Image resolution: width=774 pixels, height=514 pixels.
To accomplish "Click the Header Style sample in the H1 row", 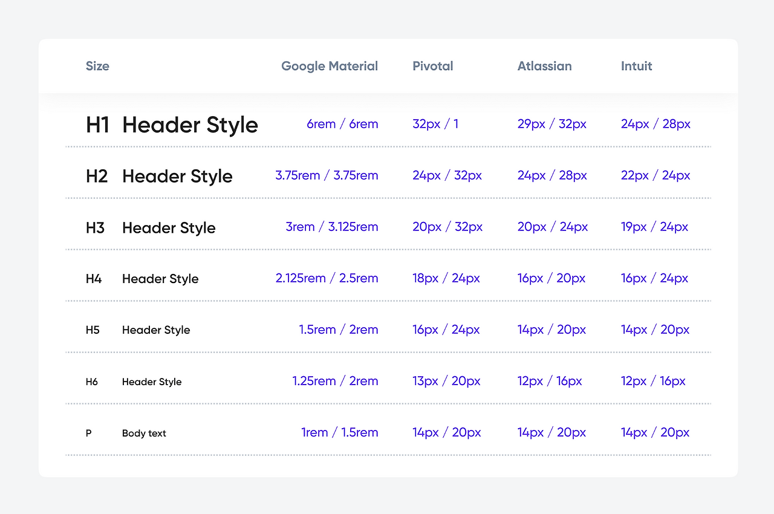I will pos(190,125).
